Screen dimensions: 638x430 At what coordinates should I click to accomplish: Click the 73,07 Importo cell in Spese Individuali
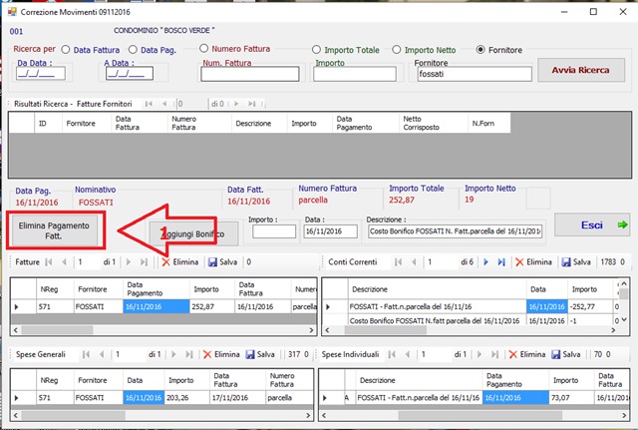pos(571,398)
